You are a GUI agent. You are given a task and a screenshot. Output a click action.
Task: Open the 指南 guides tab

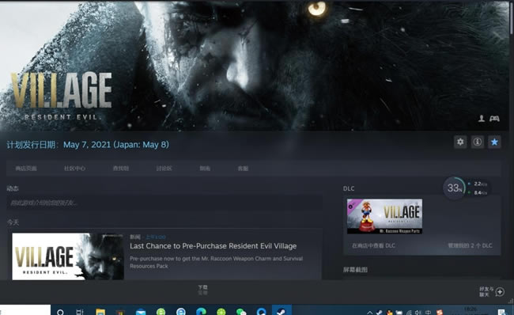(x=205, y=169)
